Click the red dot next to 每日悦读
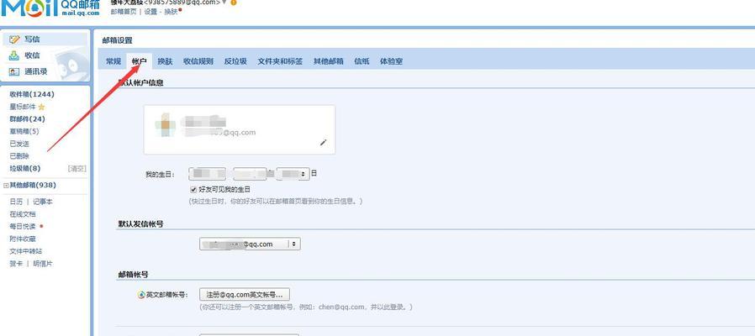 [x=41, y=226]
